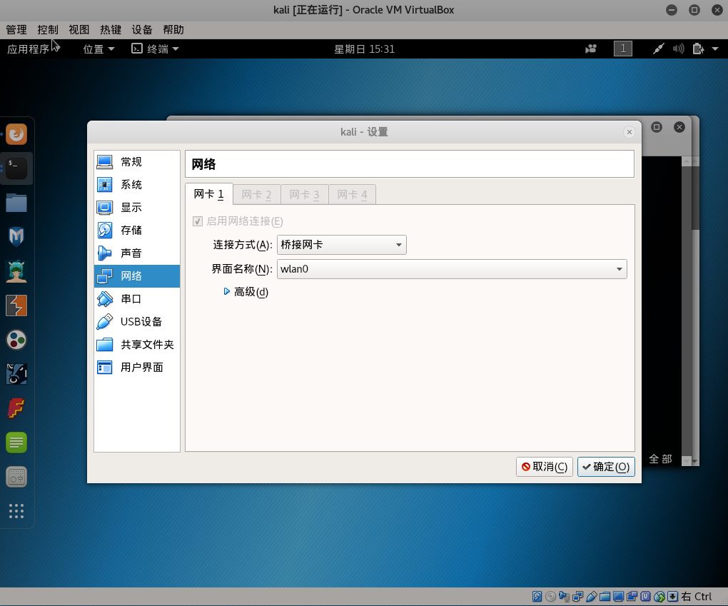Click 取消 cancel button
The width and height of the screenshot is (728, 606).
pos(544,467)
